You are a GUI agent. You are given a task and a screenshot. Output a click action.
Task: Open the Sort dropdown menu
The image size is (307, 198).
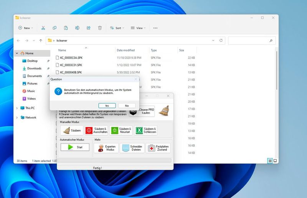point(117,28)
